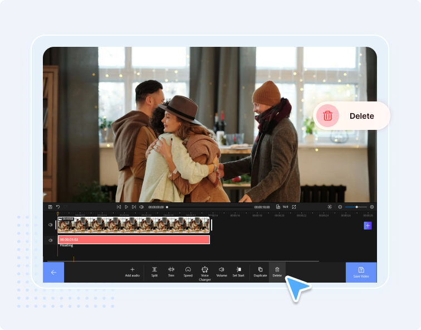Image resolution: width=421 pixels, height=330 pixels.
Task: Click the greyed redo arrow
Action: (65, 207)
